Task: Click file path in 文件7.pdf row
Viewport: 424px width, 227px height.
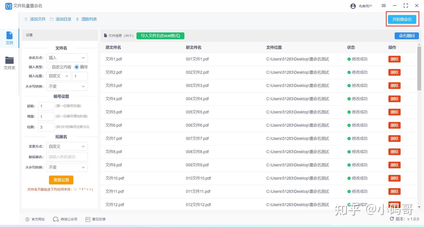Action: pos(297,138)
